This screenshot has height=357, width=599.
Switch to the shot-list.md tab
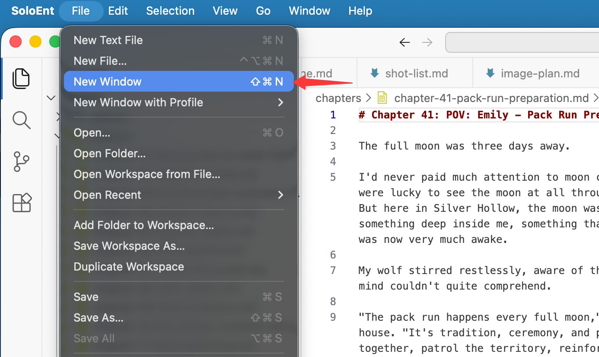[x=415, y=73]
